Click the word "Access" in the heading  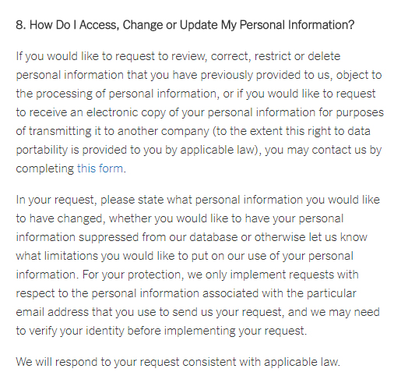(x=99, y=25)
